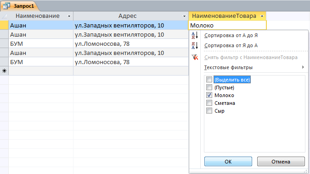Click the clear filter funnel icon
The image size is (310, 174).
pos(195,57)
